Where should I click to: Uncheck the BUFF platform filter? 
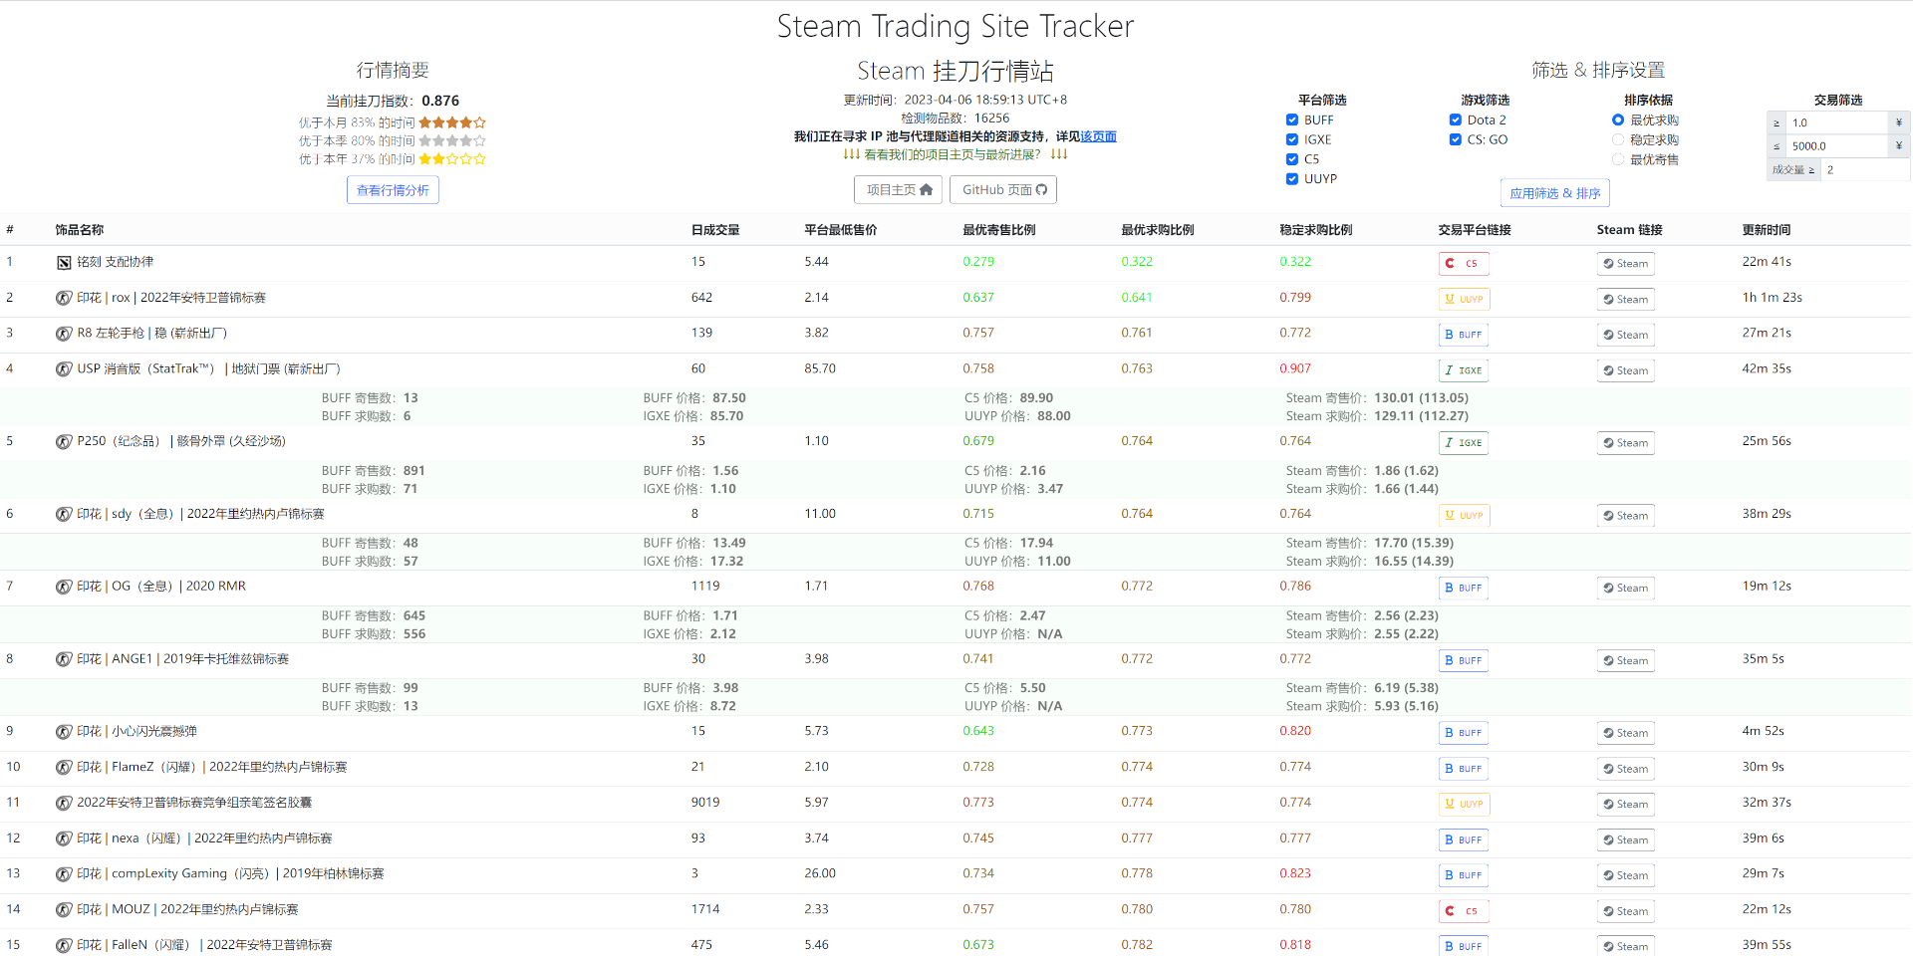(1292, 120)
